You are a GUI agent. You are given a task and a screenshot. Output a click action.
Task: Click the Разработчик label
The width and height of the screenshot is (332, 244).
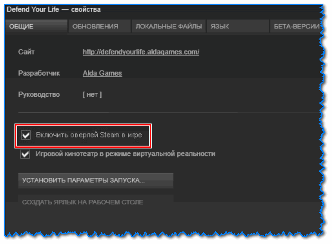tap(39, 73)
